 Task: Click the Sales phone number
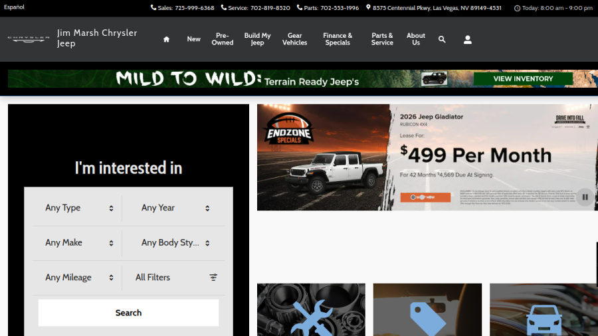point(195,8)
